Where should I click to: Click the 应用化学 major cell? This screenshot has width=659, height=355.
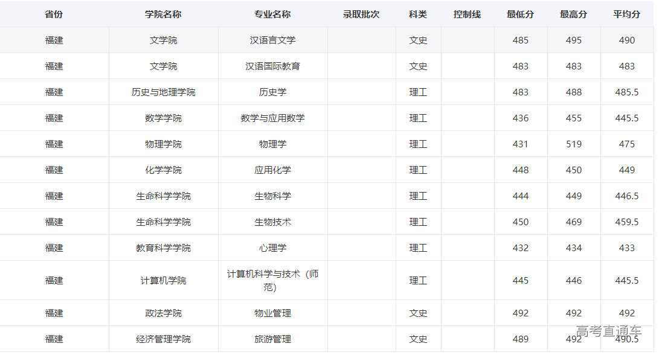click(272, 170)
